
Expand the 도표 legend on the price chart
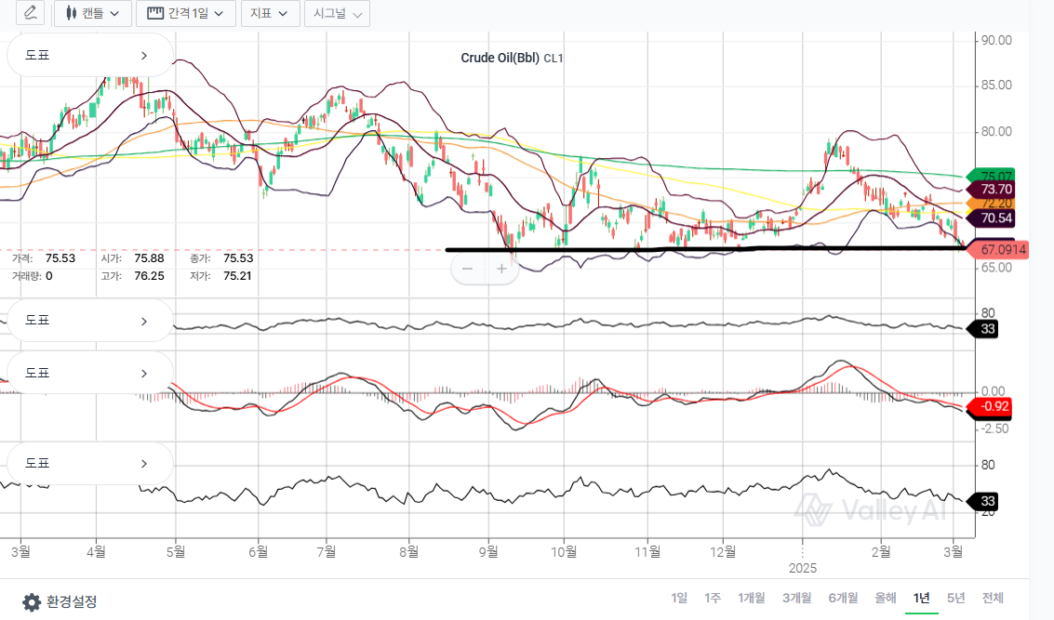[90, 56]
